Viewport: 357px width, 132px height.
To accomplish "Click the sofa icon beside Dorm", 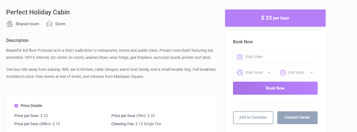I will pos(49,24).
